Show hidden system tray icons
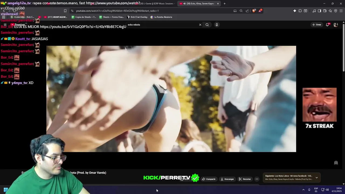This screenshot has height=194, width=345. click(x=303, y=190)
